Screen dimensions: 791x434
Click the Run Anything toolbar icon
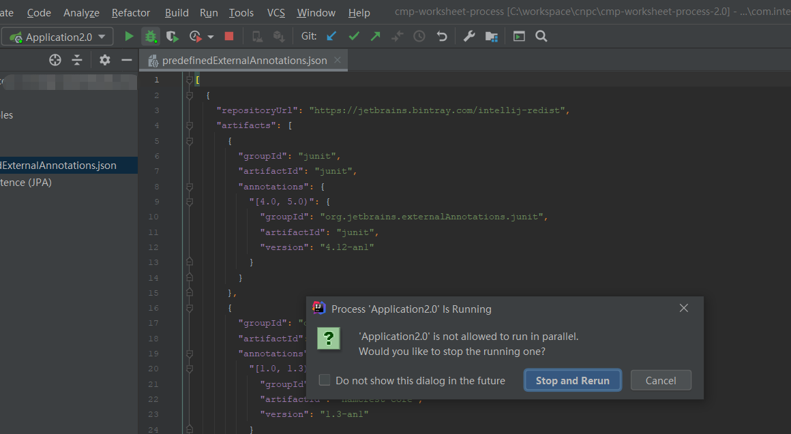coord(519,36)
